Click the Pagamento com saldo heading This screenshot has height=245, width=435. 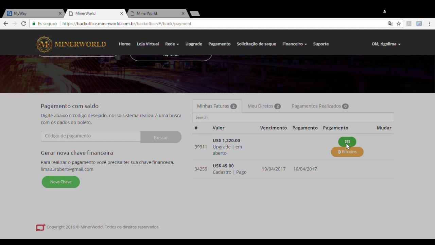point(70,106)
